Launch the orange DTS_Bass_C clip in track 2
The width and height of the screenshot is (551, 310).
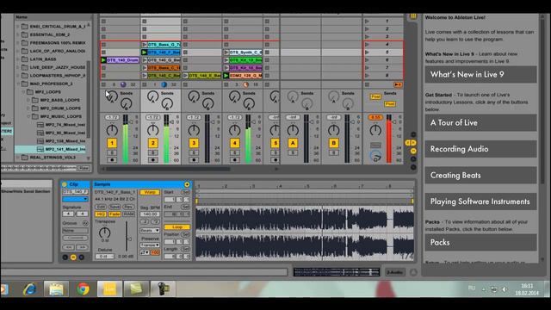pos(145,68)
